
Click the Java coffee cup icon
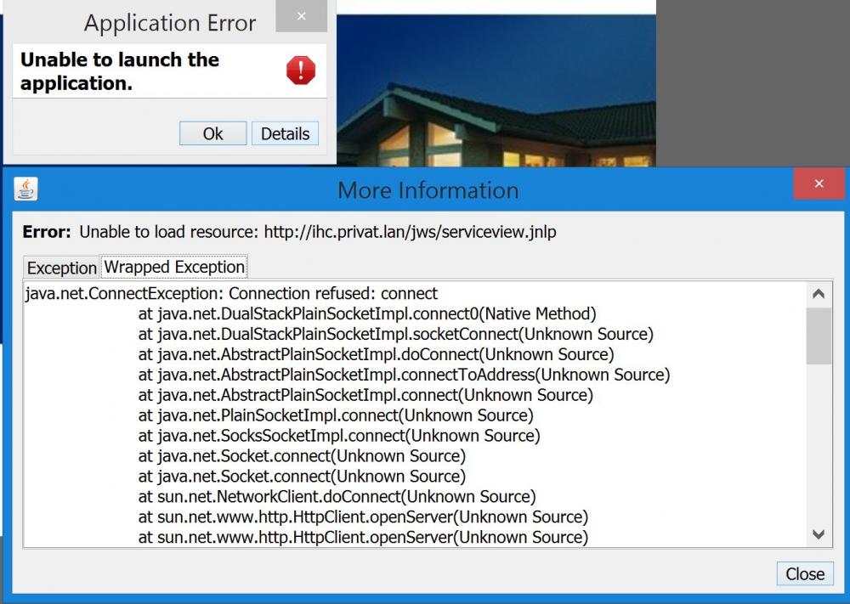(26, 189)
